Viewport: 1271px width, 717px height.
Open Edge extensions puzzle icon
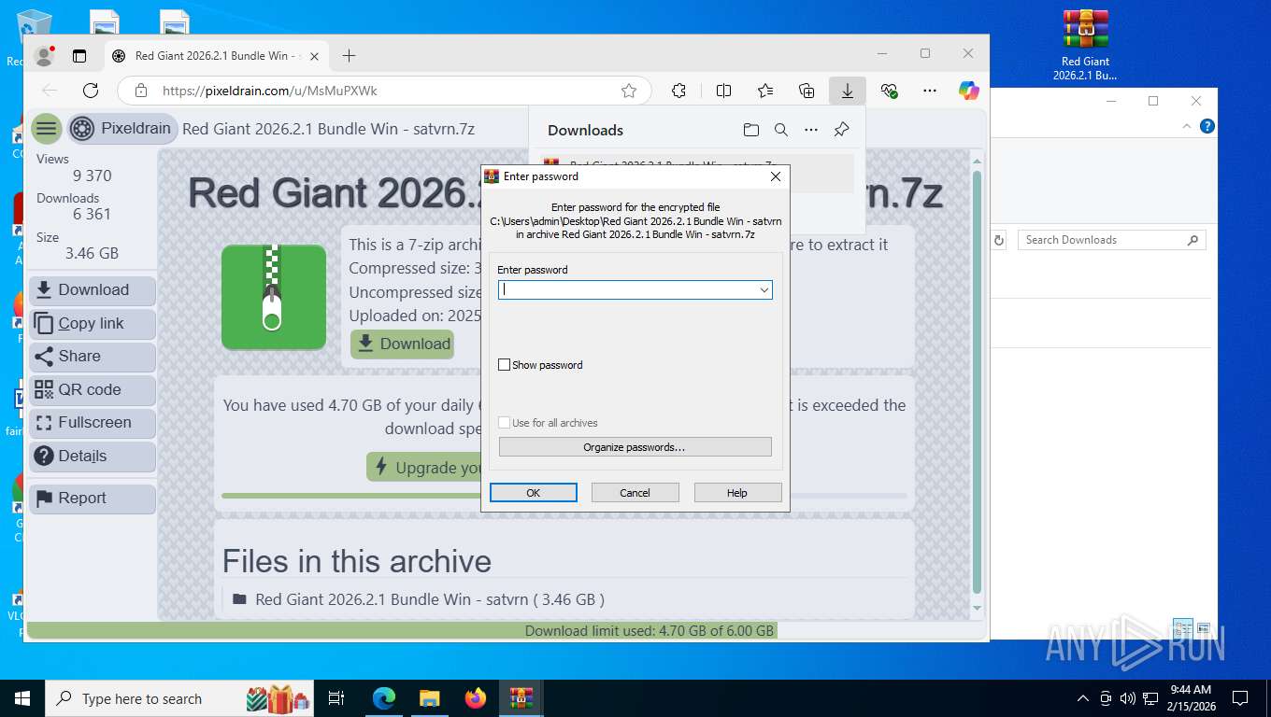pos(679,91)
